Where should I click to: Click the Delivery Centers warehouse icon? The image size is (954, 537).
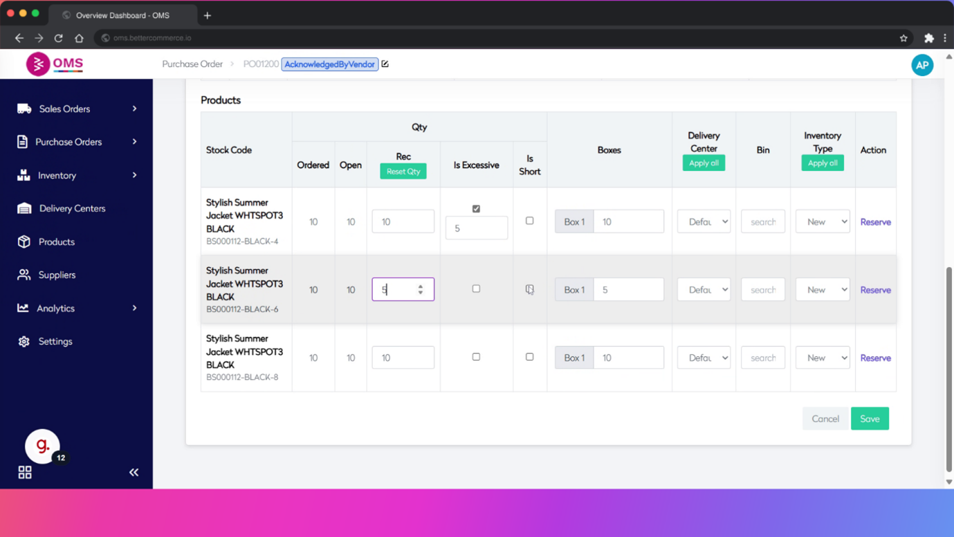coord(24,208)
